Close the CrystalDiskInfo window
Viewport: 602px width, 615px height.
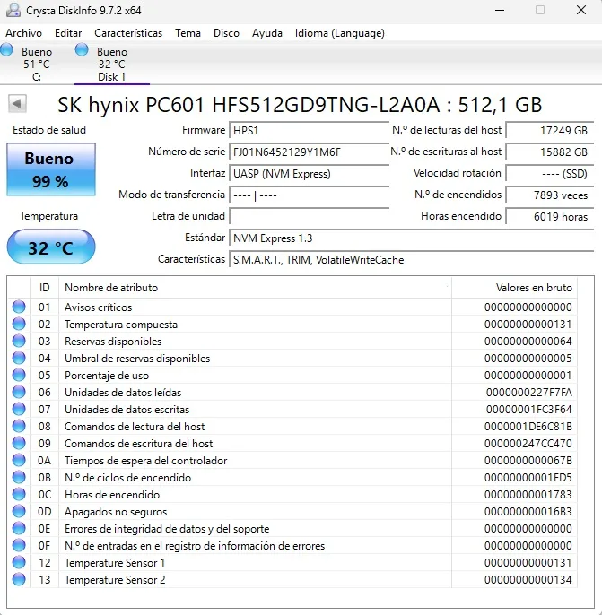point(581,10)
